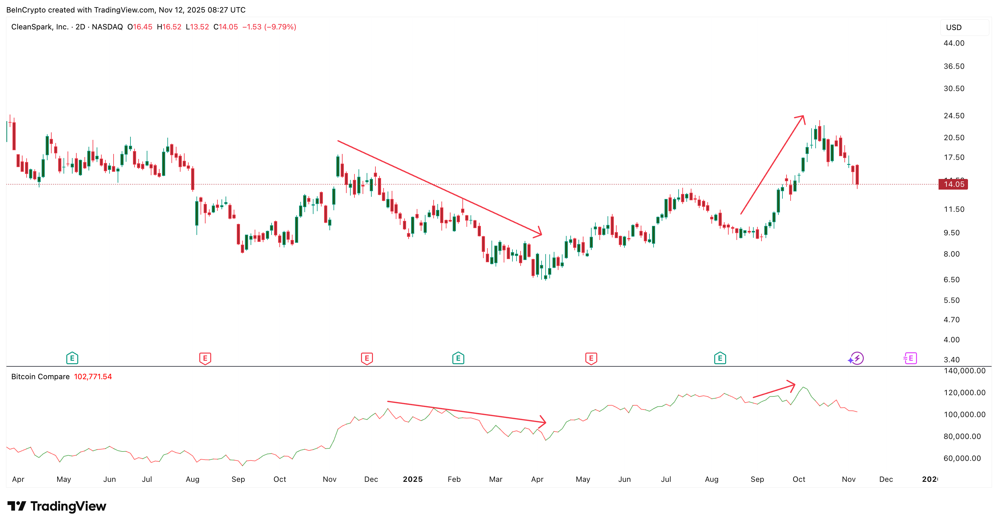Click the green earnings badge near February 2025

pyautogui.click(x=458, y=358)
